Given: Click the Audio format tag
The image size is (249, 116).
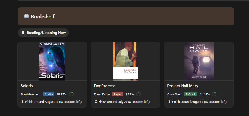Looking at the screenshot, I should tap(48, 94).
